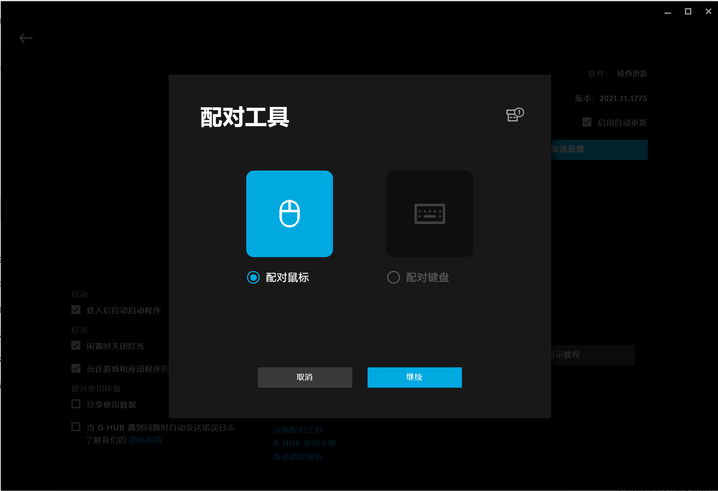Screen dimensions: 718x491
Task: Open the 设备配对工具 link
Action: (298, 430)
